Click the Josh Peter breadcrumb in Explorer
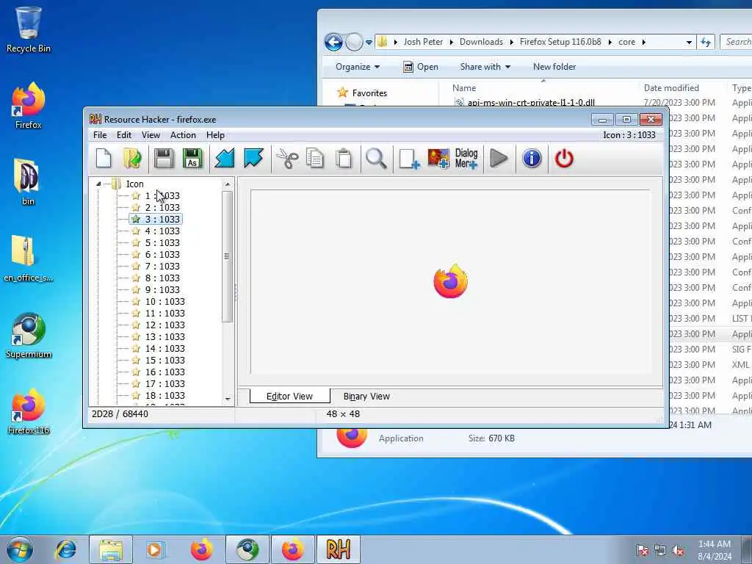The width and height of the screenshot is (752, 564). point(423,42)
